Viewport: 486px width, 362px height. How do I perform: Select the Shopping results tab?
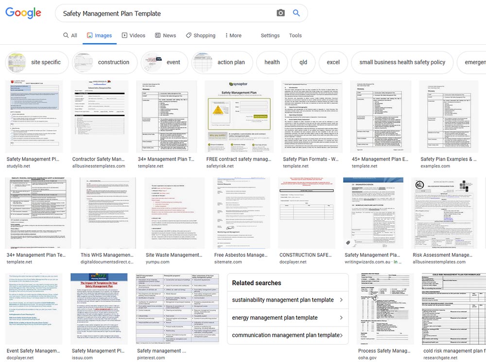[201, 36]
